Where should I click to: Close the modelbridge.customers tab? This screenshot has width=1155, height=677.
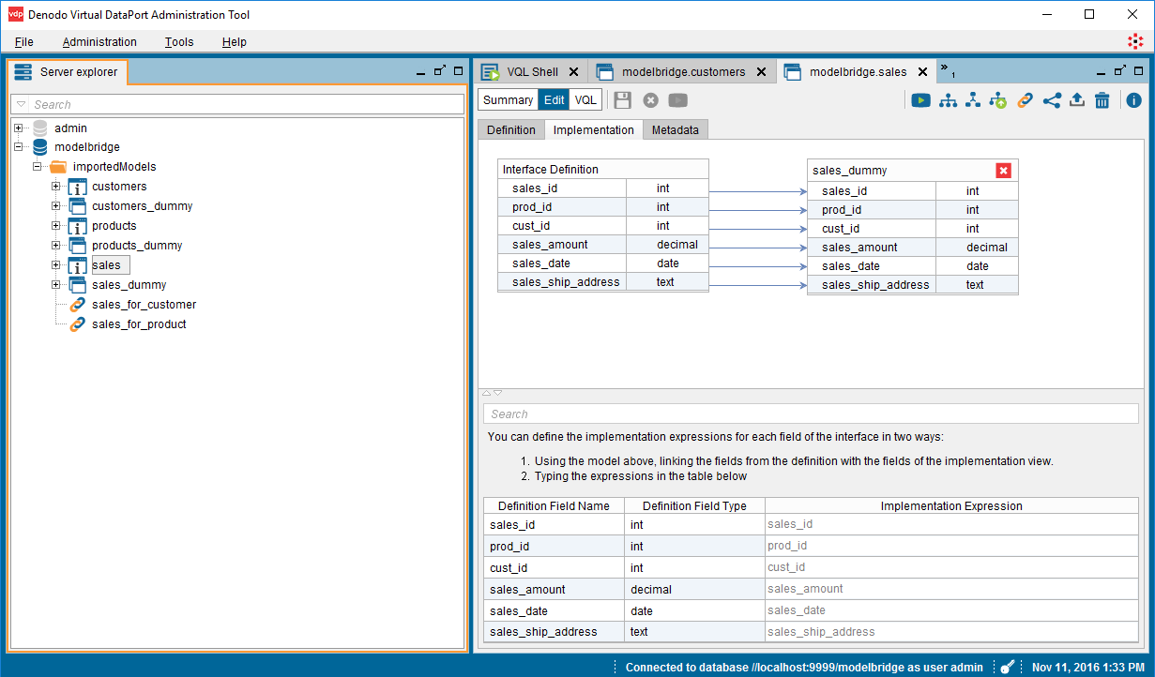(761, 72)
